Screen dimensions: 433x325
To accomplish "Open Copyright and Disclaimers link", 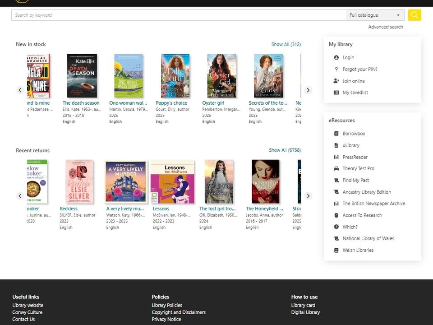I will (179, 312).
